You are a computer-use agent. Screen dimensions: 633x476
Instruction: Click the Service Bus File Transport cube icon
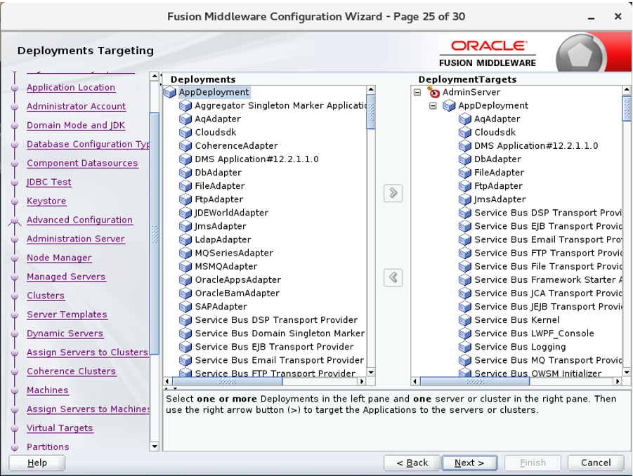(x=465, y=267)
